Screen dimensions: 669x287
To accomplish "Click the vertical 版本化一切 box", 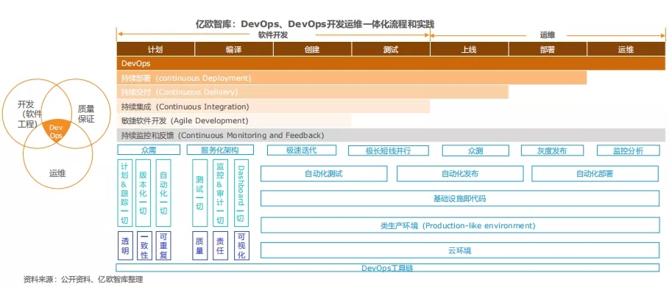I will click(144, 193).
